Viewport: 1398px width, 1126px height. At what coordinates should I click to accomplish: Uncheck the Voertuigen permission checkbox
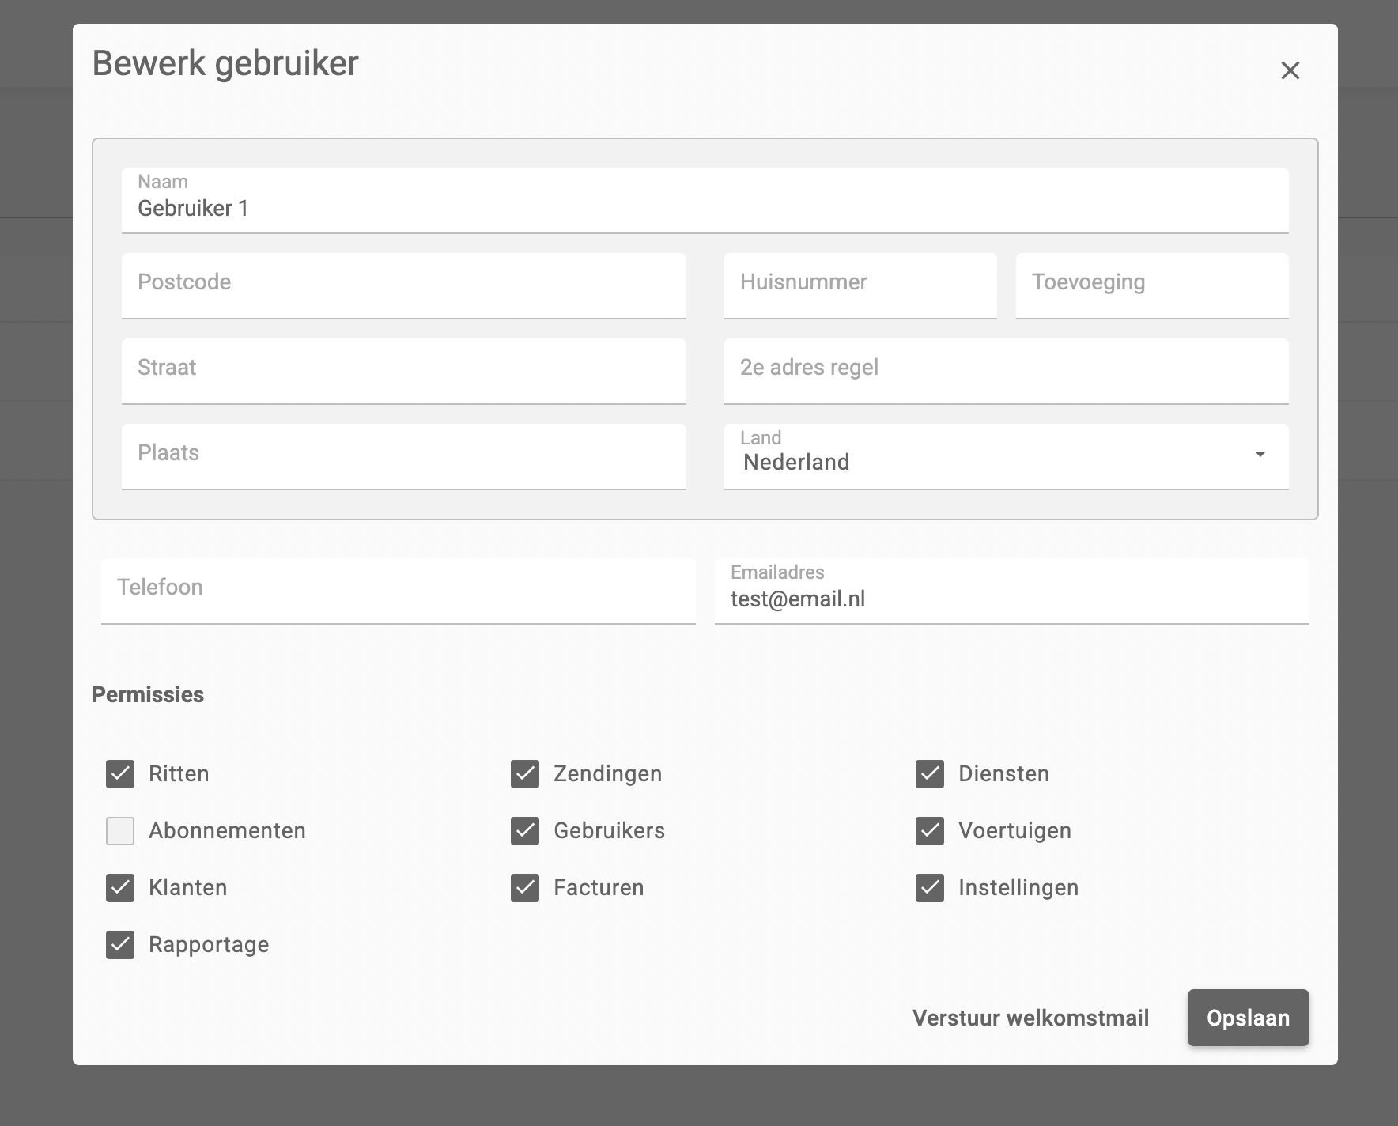(x=930, y=831)
